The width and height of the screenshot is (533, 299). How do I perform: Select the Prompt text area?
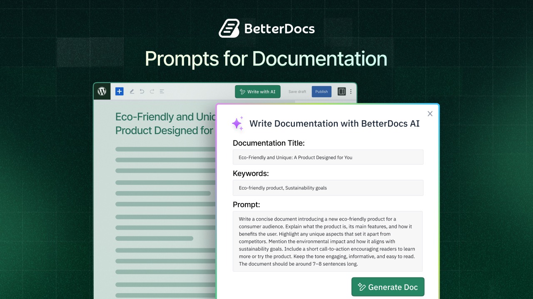pyautogui.click(x=328, y=241)
